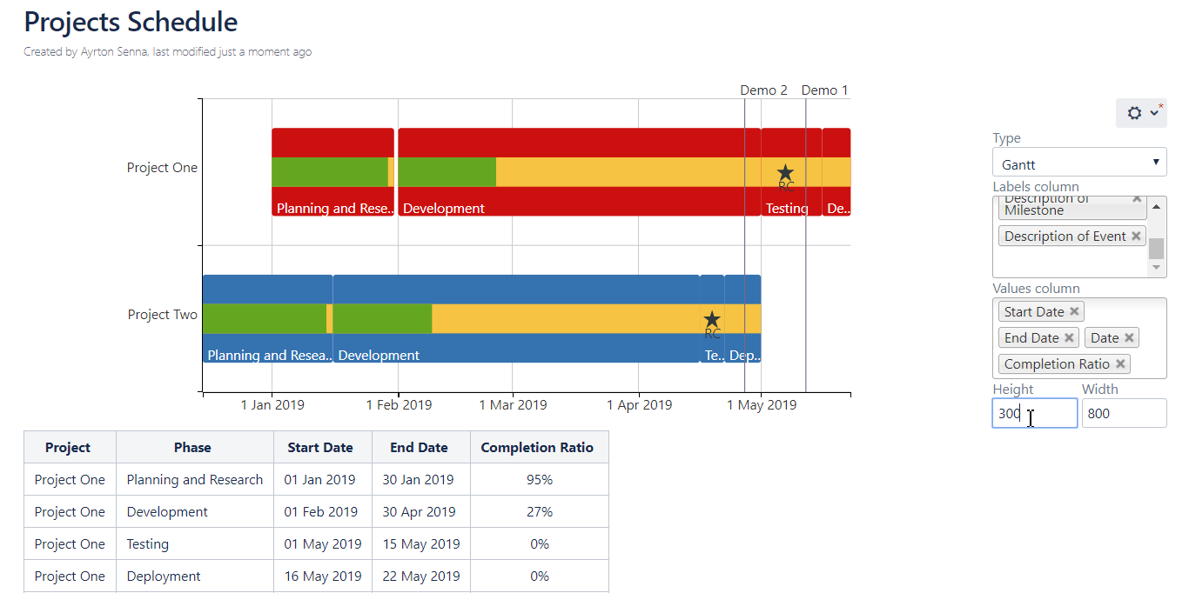Click the Start Date table column header
The width and height of the screenshot is (1189, 593).
point(319,448)
